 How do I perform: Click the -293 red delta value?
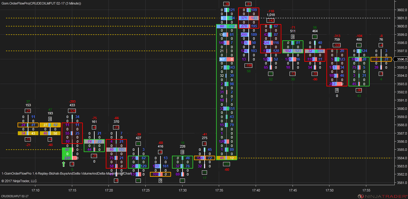[x=72, y=101]
